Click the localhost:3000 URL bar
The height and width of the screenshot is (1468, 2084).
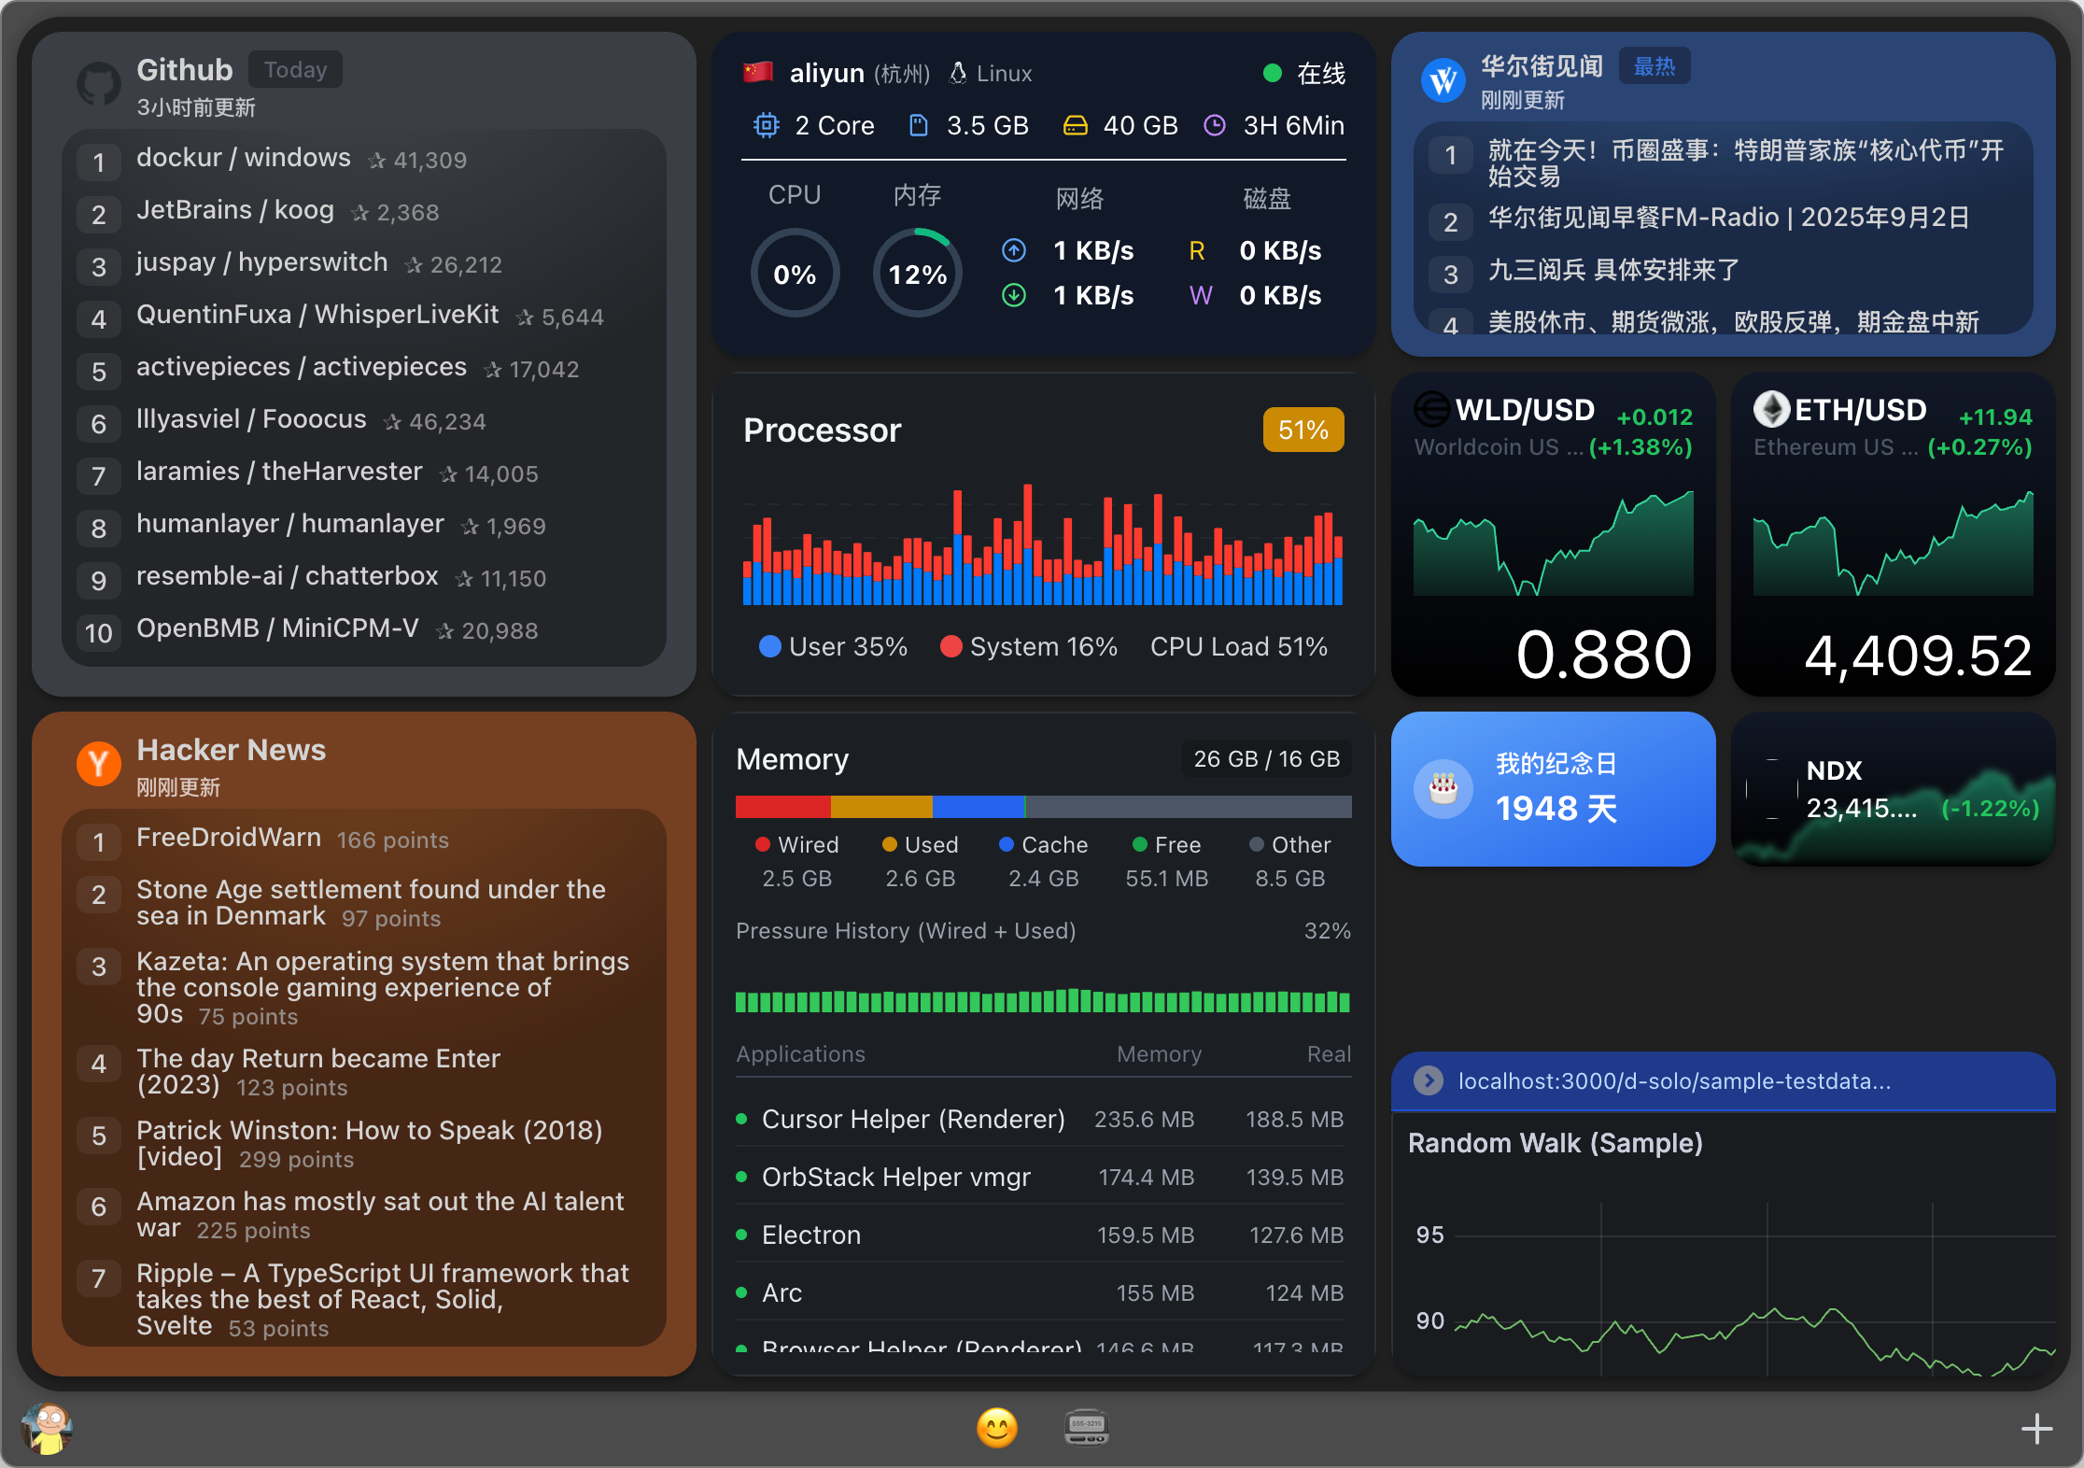pyautogui.click(x=1724, y=1080)
